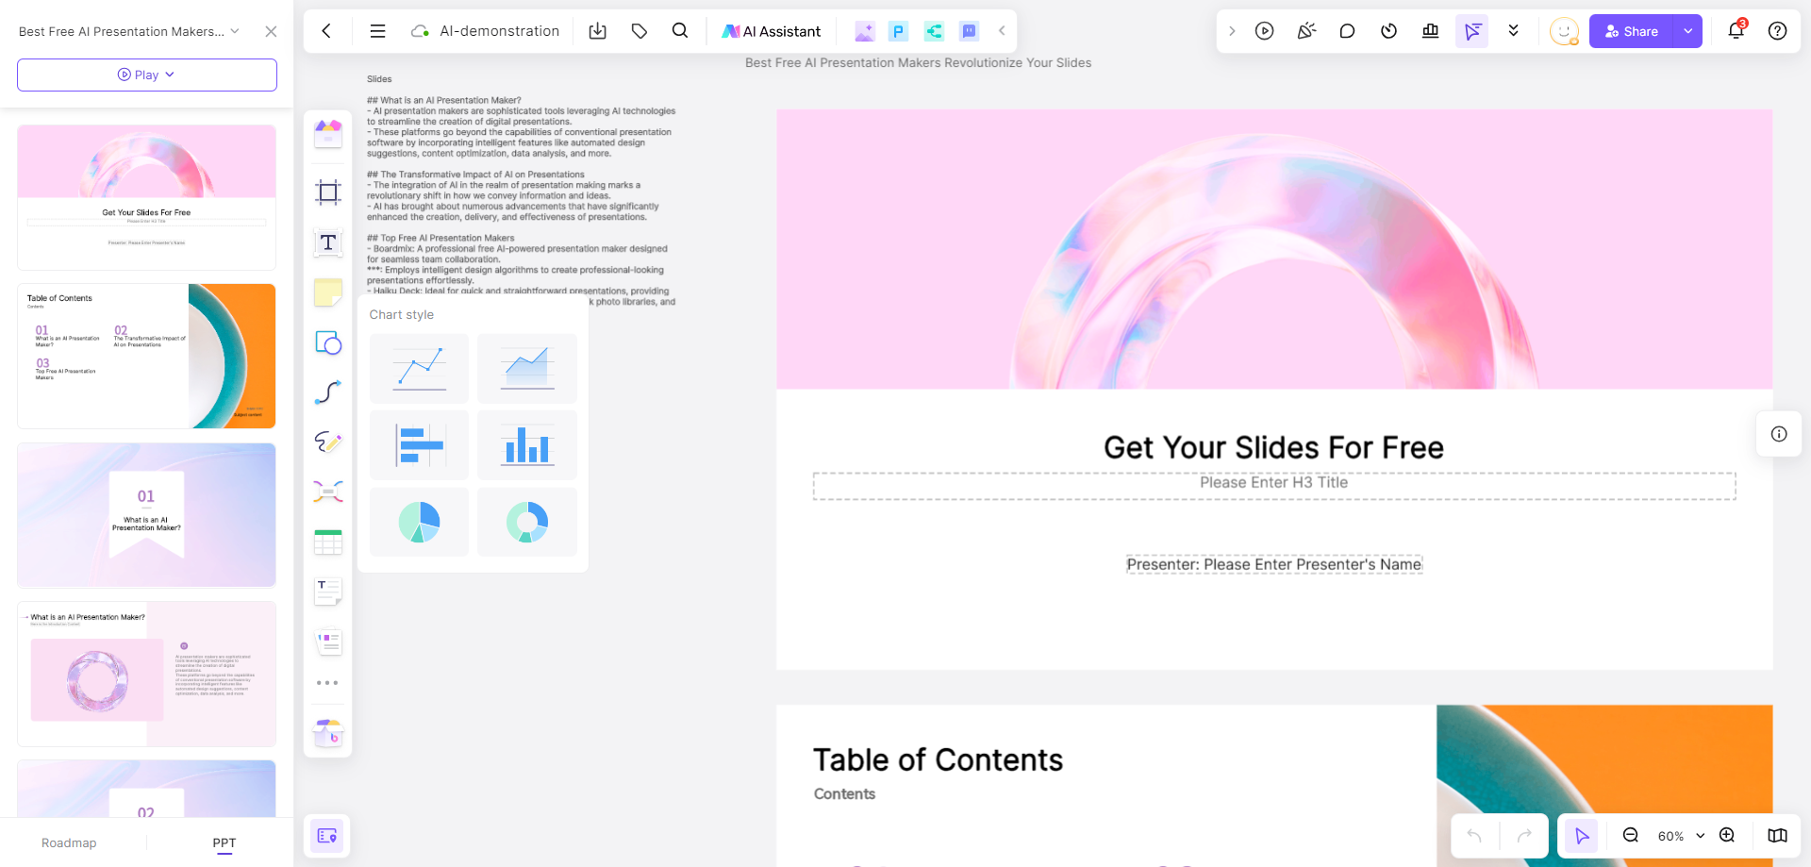Click the Presenter name placeholder text
This screenshot has width=1811, height=867.
[1274, 564]
